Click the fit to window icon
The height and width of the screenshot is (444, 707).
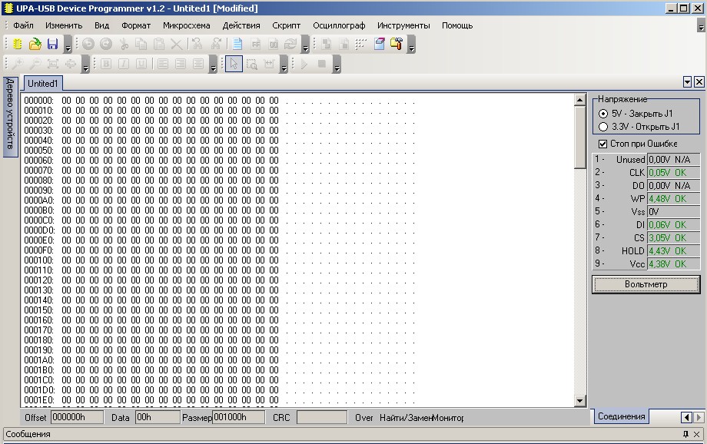(53, 64)
